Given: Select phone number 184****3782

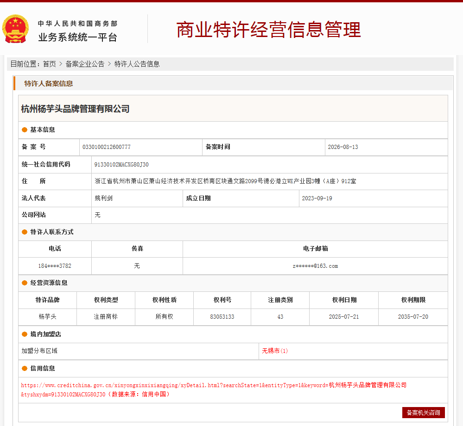Looking at the screenshot, I should click(55, 266).
